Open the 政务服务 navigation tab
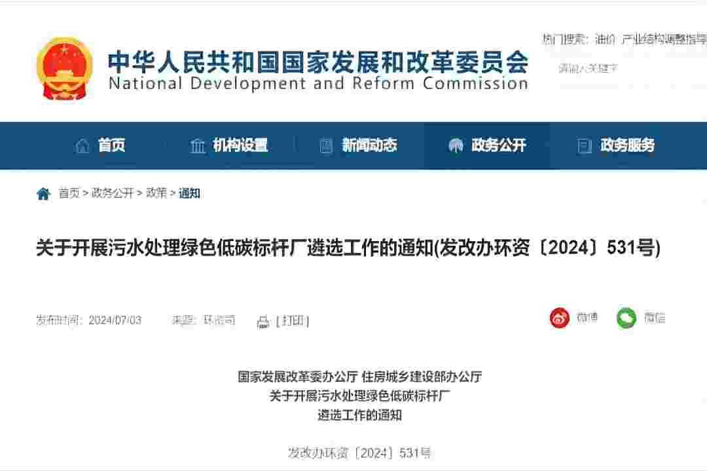Screen dimensions: 707x471 point(627,145)
